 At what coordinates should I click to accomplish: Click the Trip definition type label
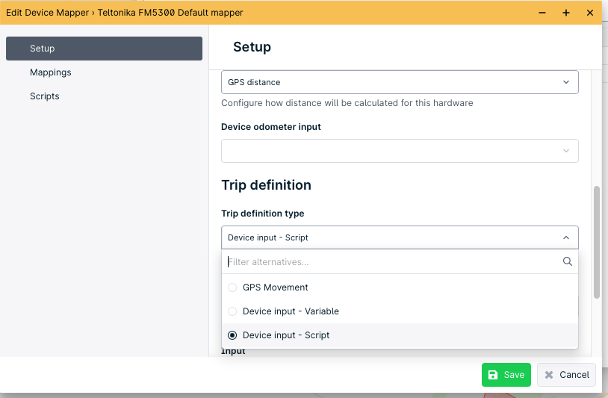point(262,214)
